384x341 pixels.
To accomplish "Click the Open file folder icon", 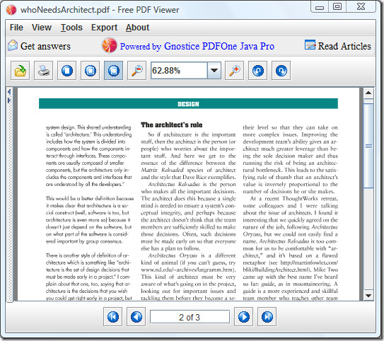I will (x=20, y=71).
